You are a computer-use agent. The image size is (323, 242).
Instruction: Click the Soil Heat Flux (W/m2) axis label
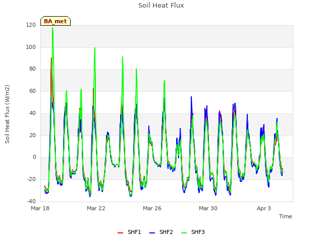click(x=7, y=114)
